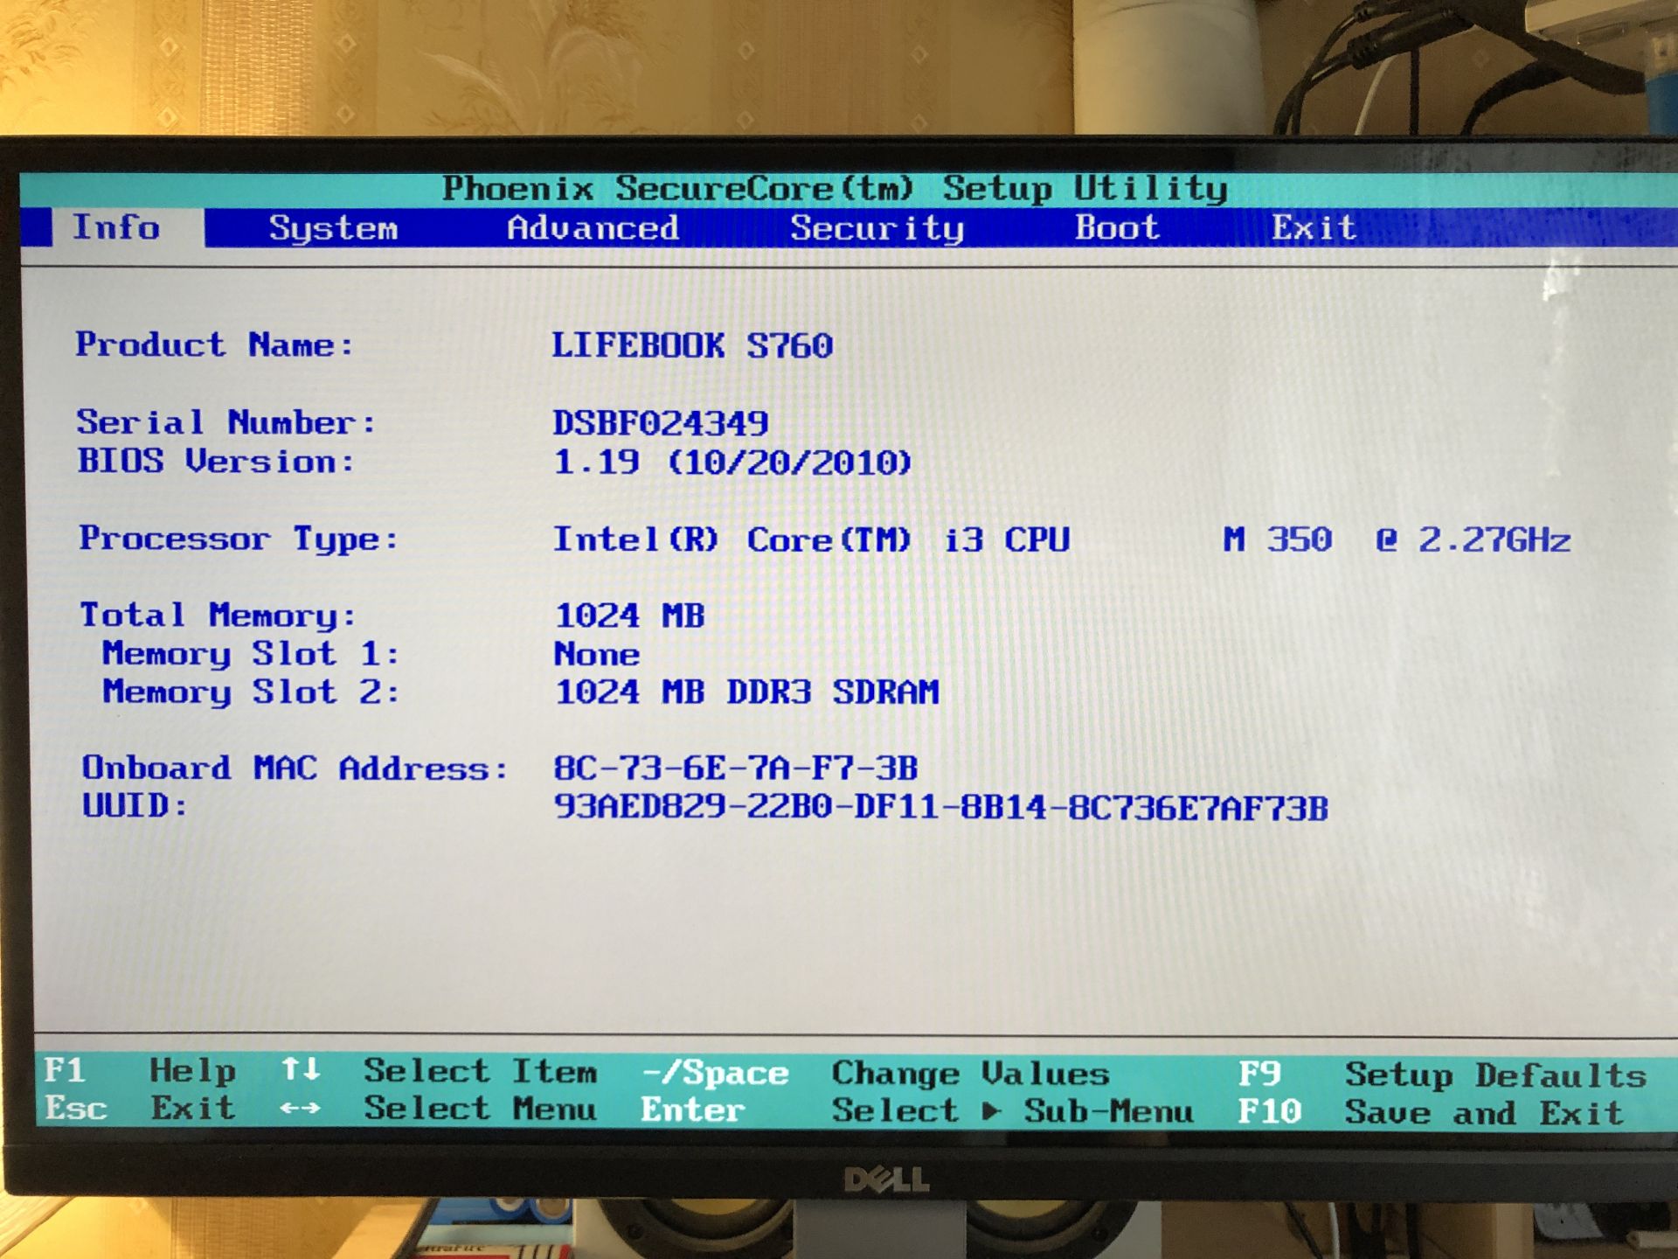Click BIOS version 1.19 (10/20/2010)
The width and height of the screenshot is (1678, 1259).
[x=732, y=463]
